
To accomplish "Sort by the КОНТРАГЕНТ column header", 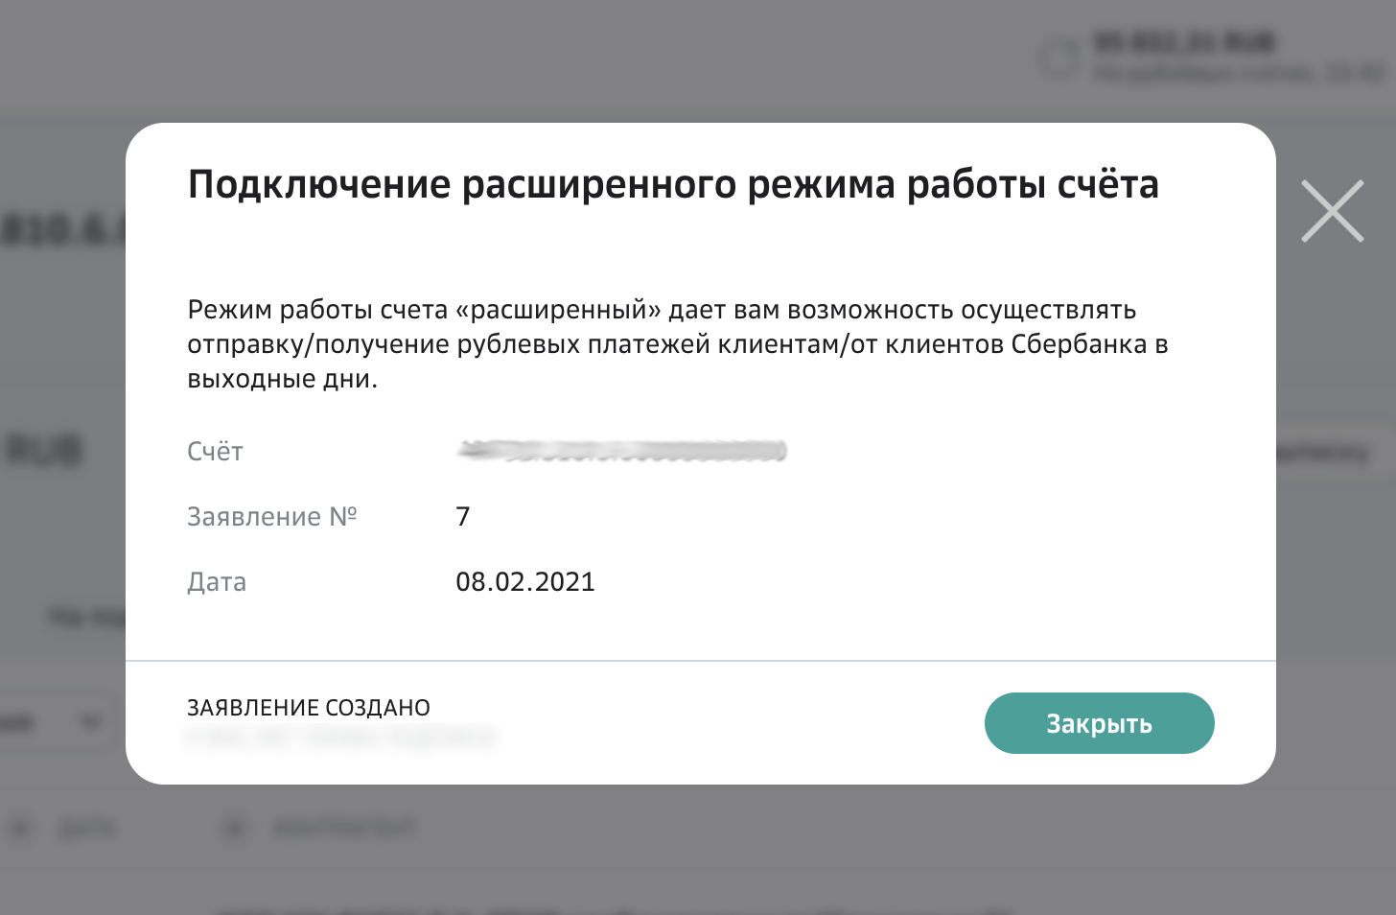I will 345,829.
